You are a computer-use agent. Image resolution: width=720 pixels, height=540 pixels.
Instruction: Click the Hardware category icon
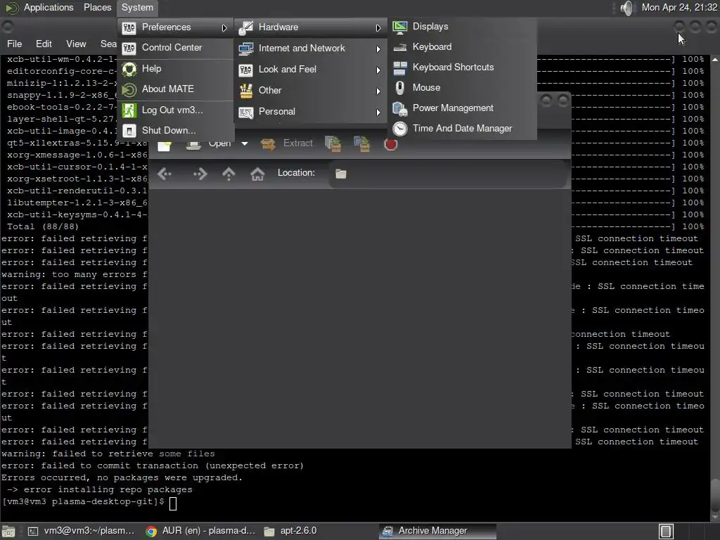point(245,27)
